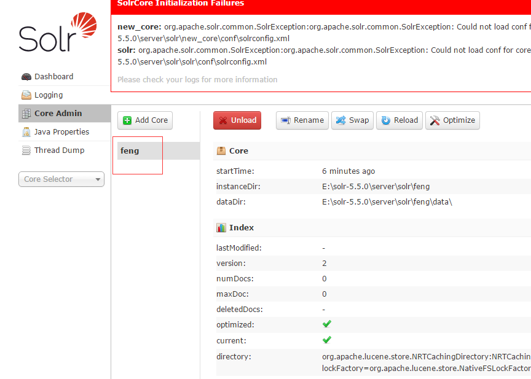Select Core Admin in the sidebar
Screen dimensions: 531x379
pos(65,114)
